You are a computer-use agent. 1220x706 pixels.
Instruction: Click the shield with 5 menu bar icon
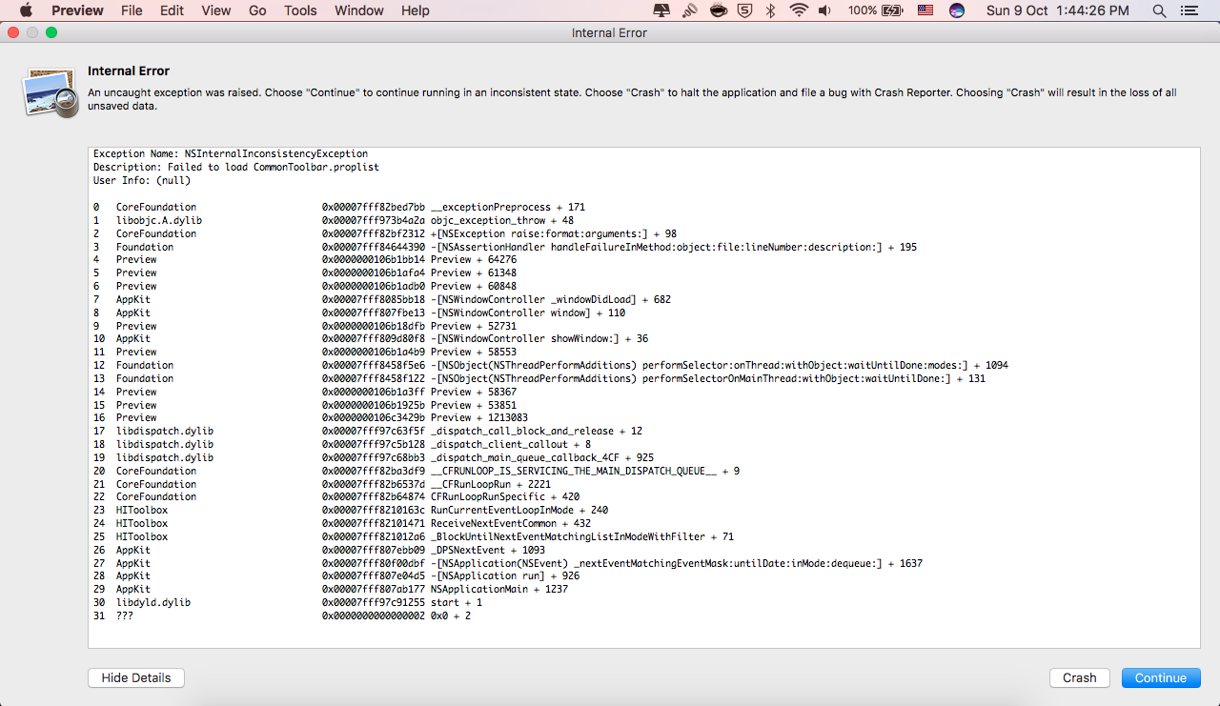click(745, 10)
